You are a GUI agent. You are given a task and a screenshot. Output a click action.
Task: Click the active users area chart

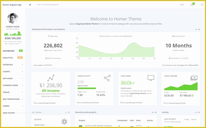pos(116,50)
